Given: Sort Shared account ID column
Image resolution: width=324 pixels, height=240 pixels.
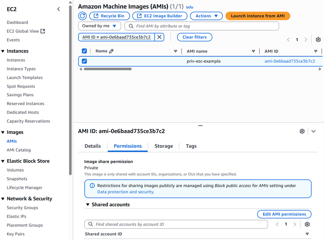Looking at the screenshot, I should click(x=307, y=234).
